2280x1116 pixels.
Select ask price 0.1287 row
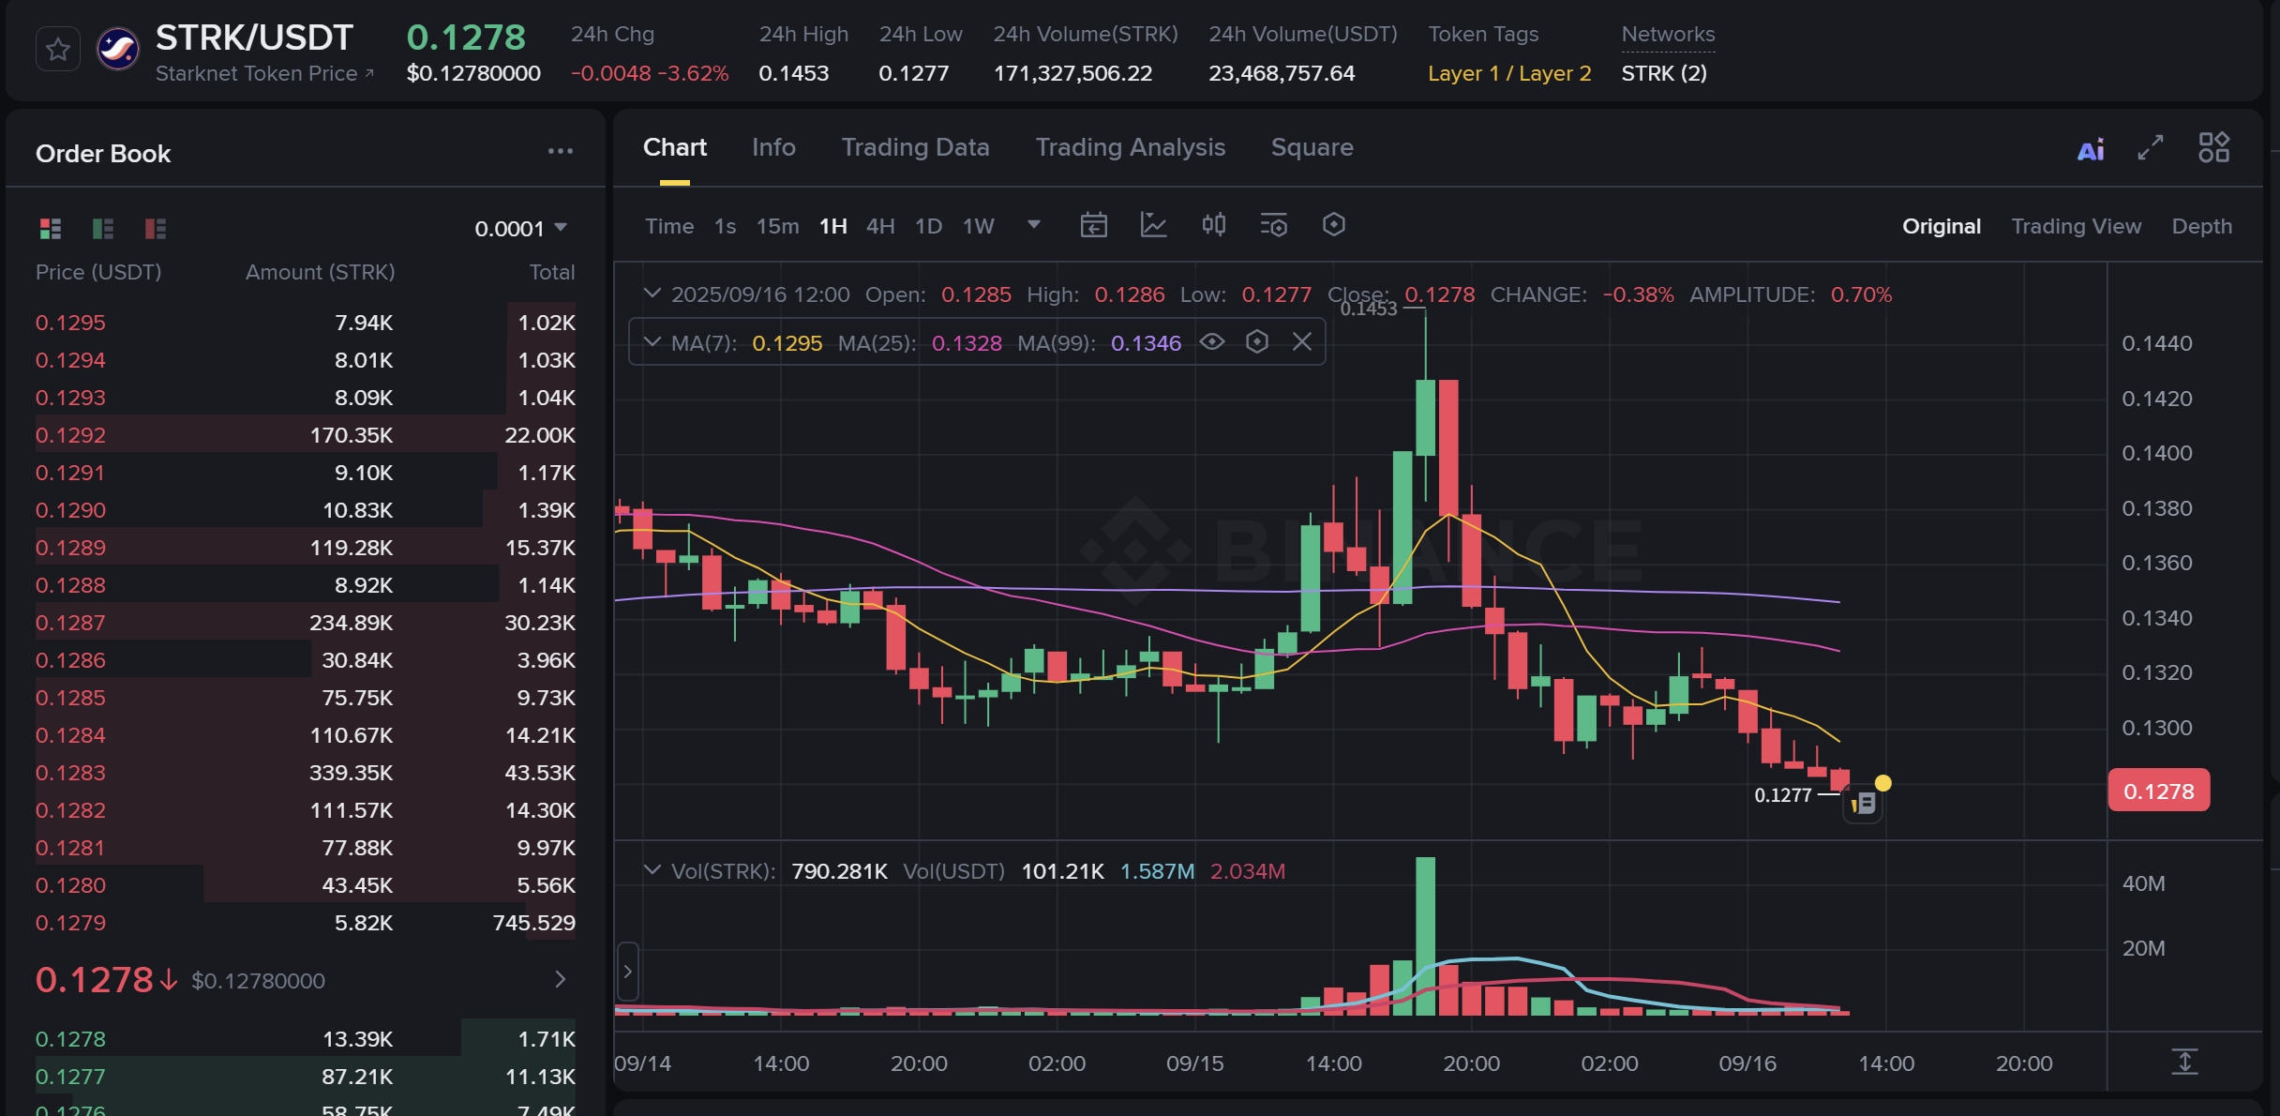click(306, 623)
